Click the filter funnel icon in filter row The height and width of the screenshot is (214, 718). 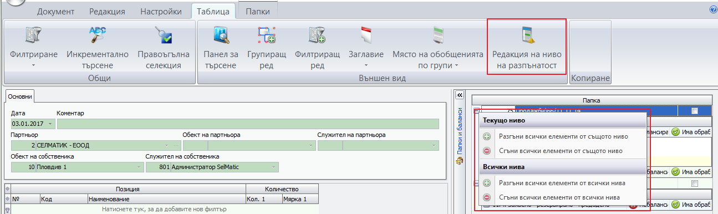pyautogui.click(x=7, y=210)
